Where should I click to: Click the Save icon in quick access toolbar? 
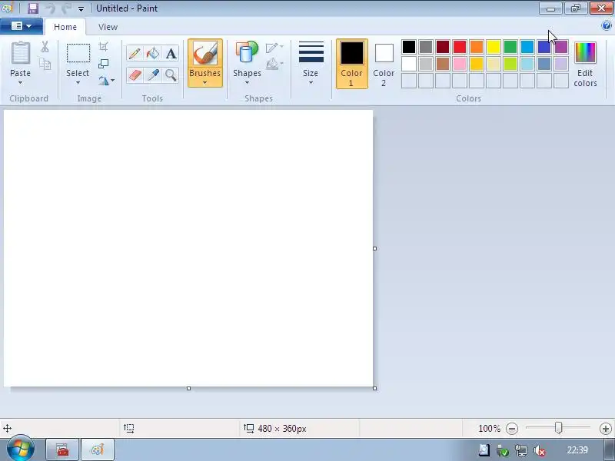(x=33, y=8)
